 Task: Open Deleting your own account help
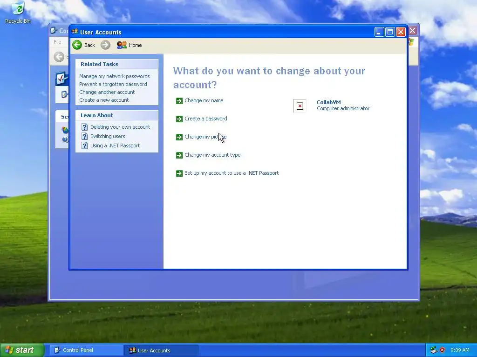click(x=120, y=127)
